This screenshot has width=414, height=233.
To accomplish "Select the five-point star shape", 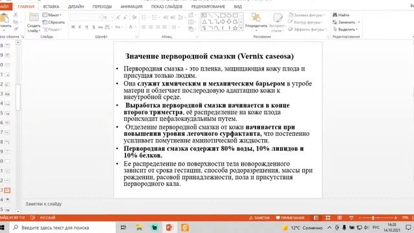I will pos(235,28).
